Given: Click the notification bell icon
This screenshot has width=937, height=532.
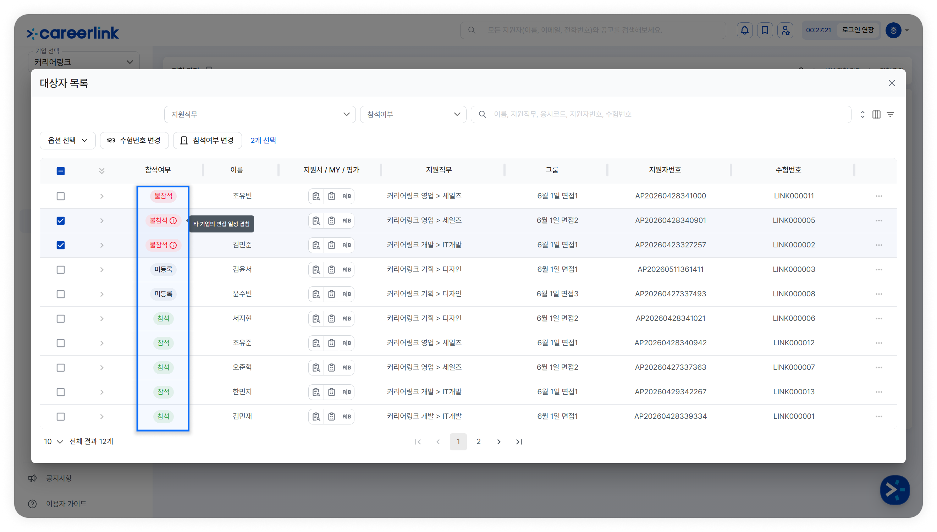Looking at the screenshot, I should point(744,30).
